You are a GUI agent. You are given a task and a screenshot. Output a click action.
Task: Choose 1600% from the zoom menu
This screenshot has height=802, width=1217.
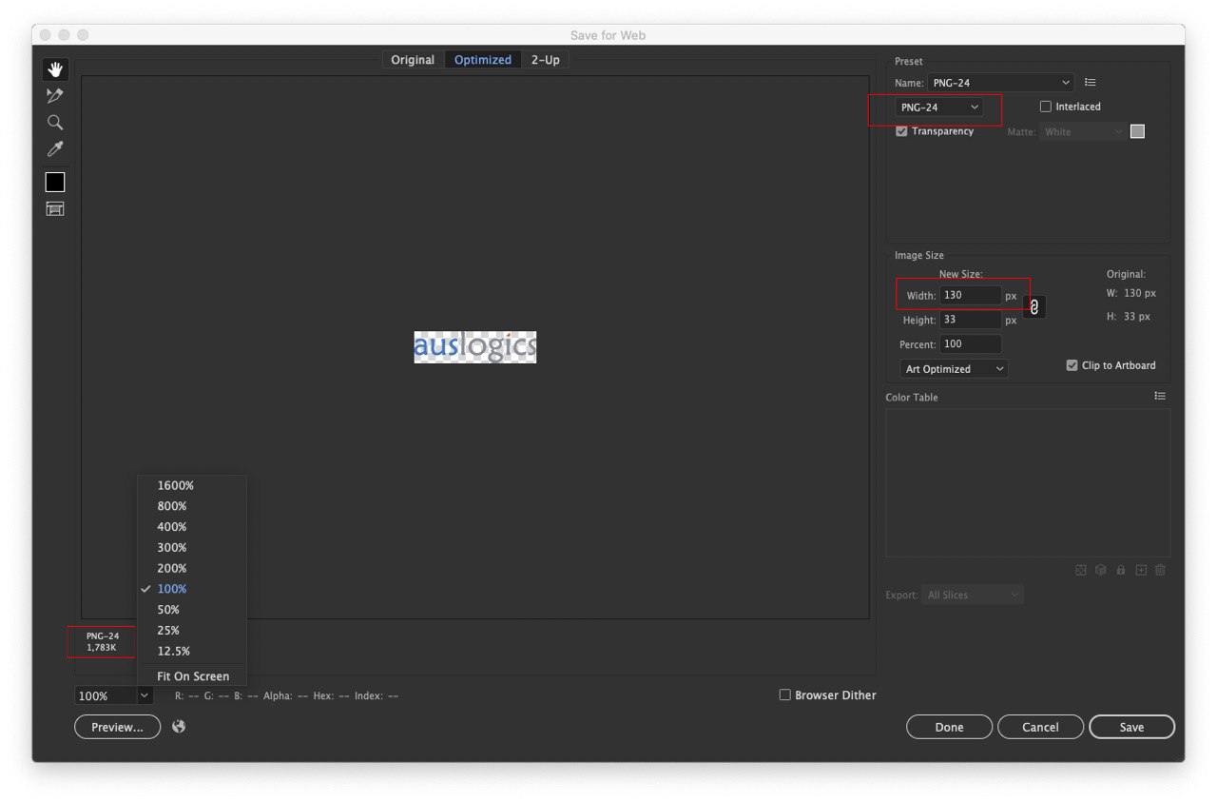(192, 485)
